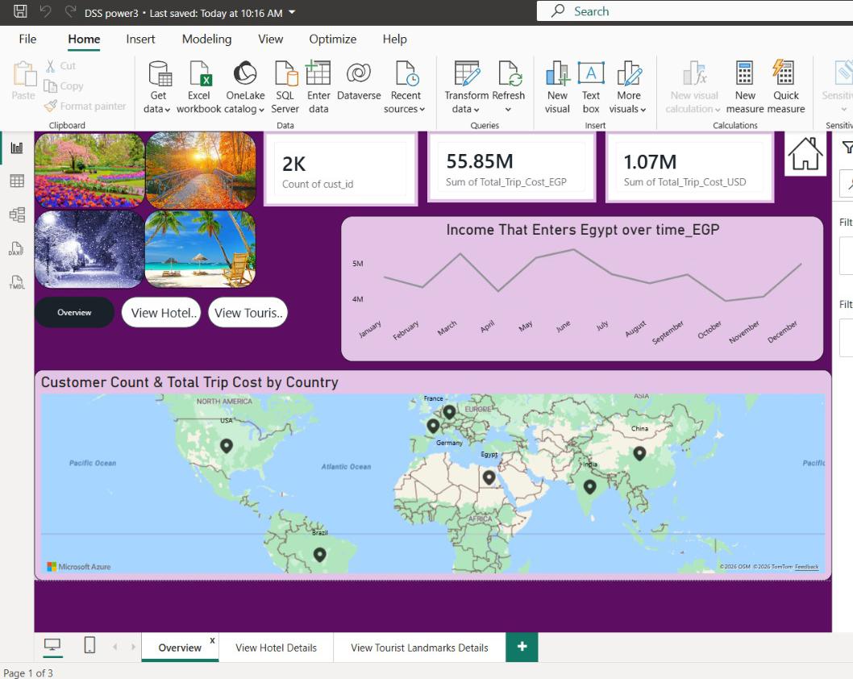Open the Modeling ribbon tab
853x679 pixels.
pyautogui.click(x=206, y=40)
